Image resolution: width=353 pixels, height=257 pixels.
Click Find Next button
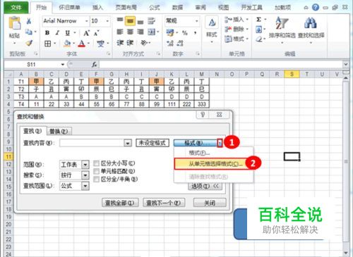(164, 203)
